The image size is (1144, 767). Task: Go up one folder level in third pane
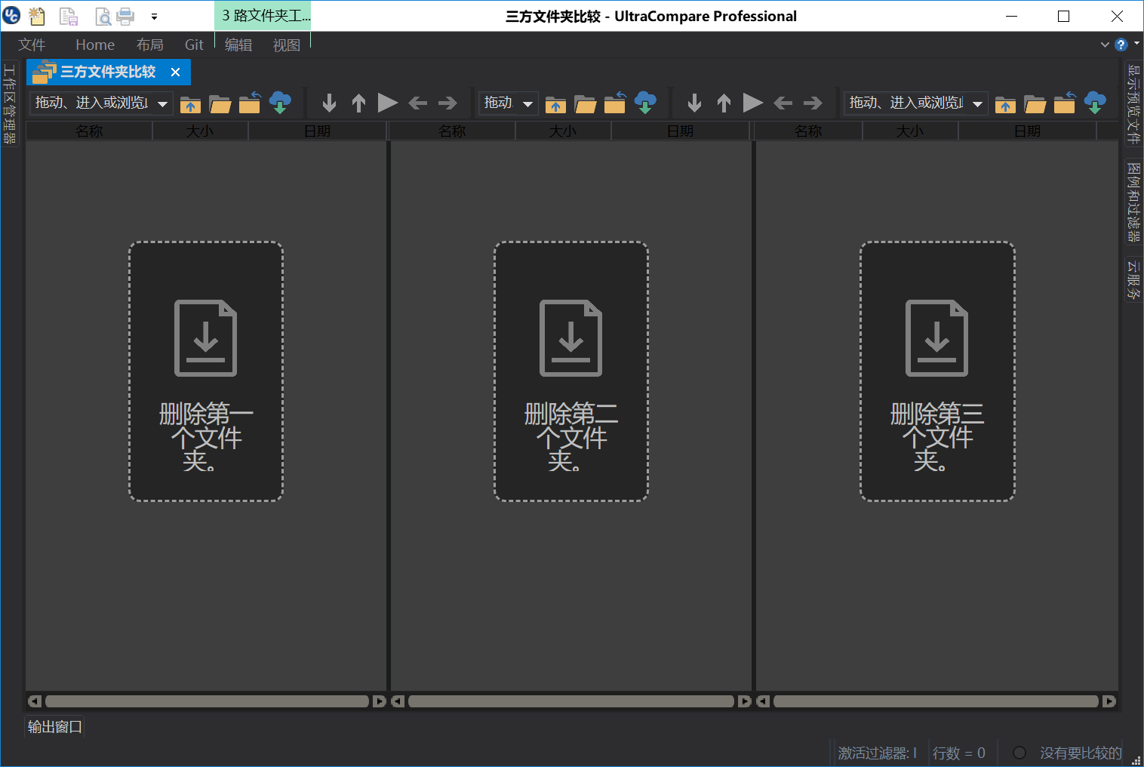pos(1005,103)
